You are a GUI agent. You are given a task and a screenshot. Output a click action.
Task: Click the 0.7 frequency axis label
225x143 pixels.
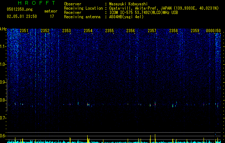pyautogui.click(x=3, y=118)
